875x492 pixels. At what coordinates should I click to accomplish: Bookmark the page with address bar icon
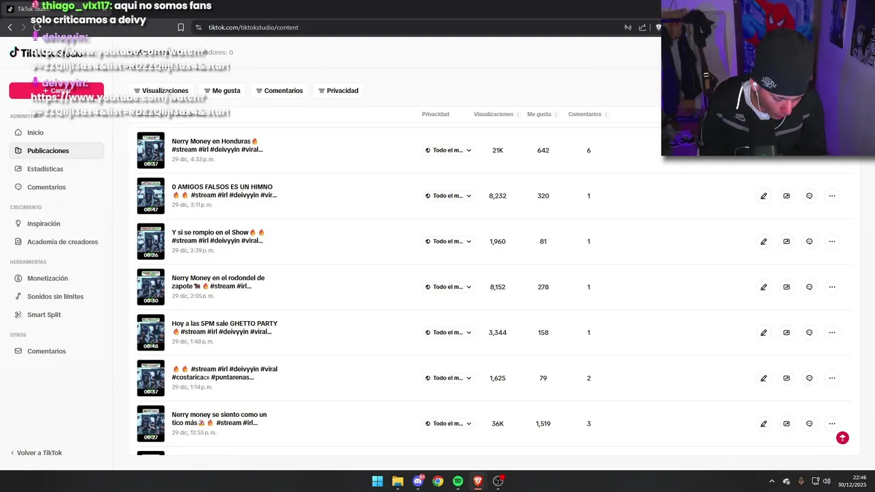[180, 27]
